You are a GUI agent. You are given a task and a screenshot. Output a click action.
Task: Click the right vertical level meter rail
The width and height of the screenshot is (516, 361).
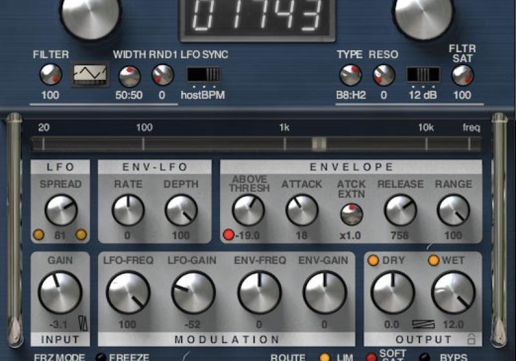[x=499, y=230]
